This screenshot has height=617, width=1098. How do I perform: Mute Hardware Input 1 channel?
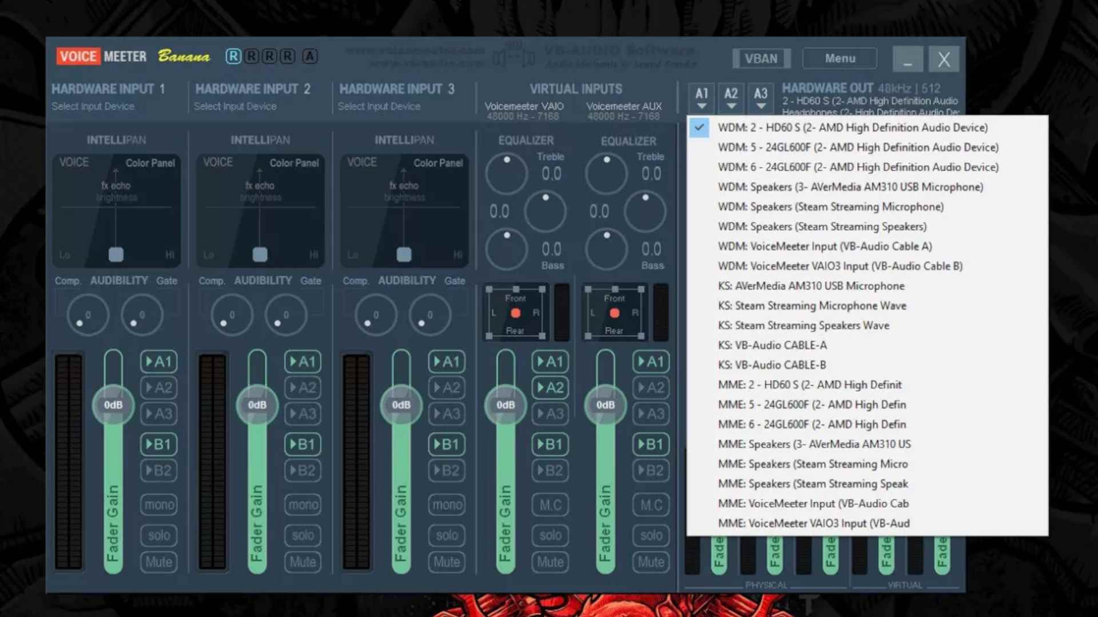pos(158,562)
